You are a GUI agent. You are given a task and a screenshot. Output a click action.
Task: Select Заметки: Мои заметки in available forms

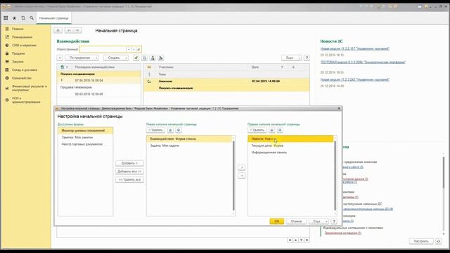[85, 138]
